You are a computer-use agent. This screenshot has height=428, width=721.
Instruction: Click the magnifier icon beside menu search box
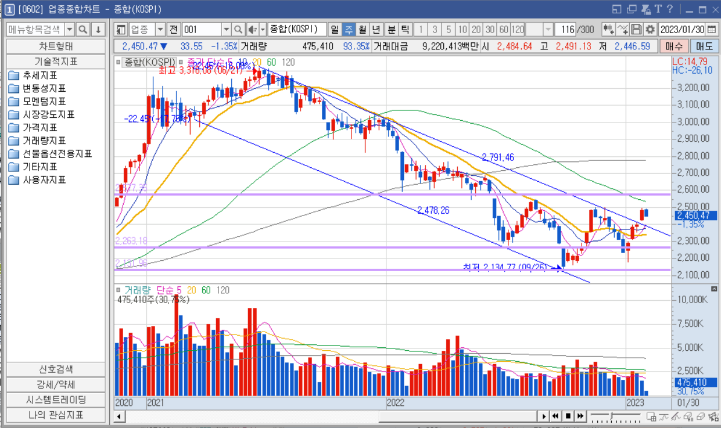83,30
